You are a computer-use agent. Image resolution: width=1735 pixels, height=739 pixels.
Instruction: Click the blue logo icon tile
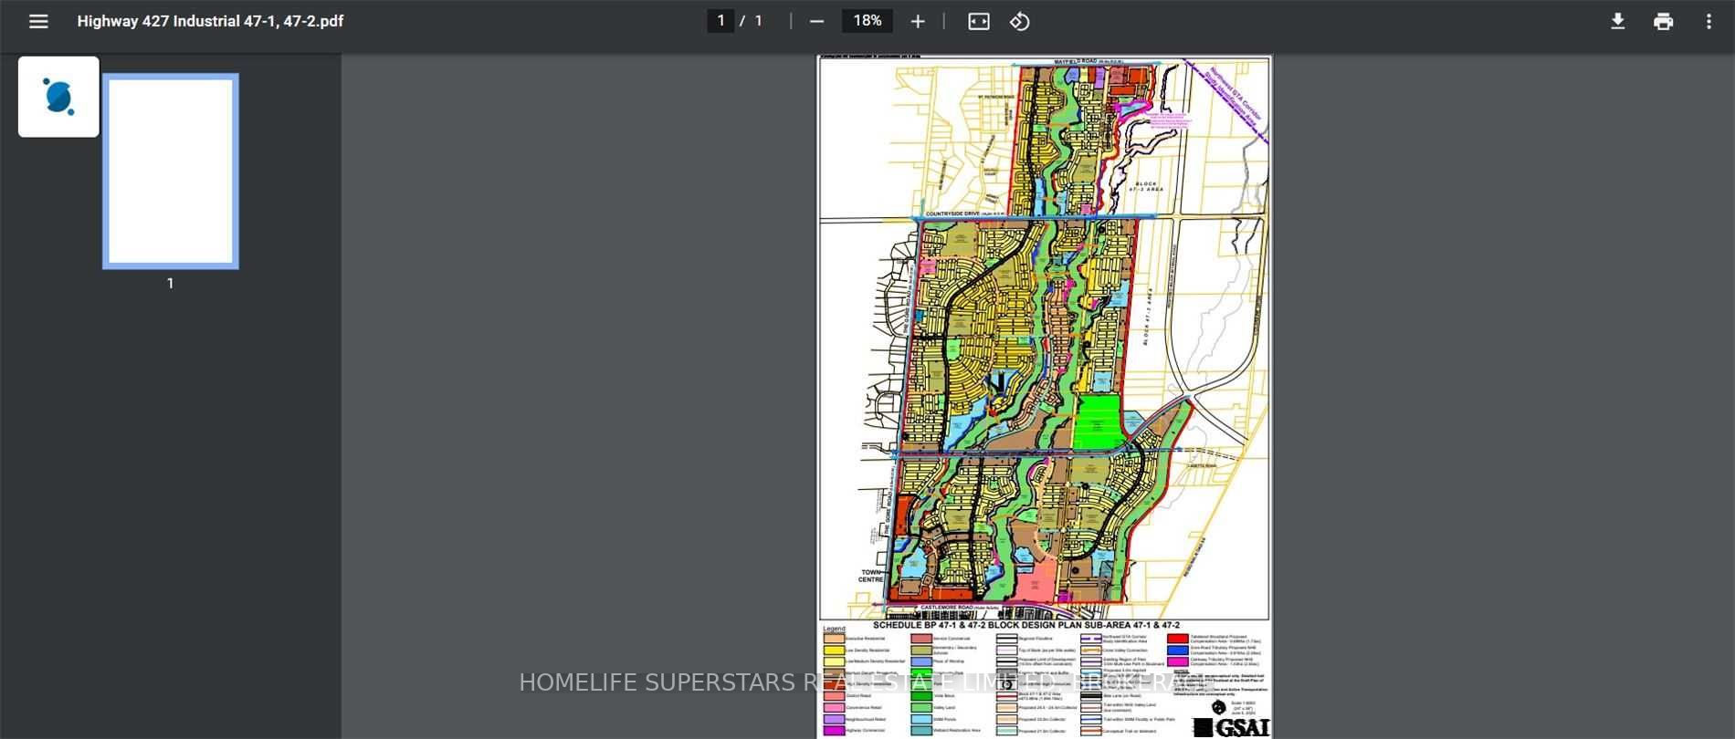point(58,97)
